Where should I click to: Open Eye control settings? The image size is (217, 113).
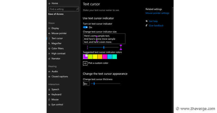tap(57, 105)
